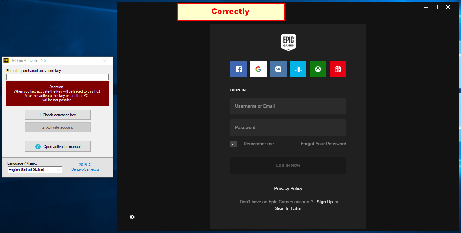This screenshot has height=233, width=461.
Task: Click 'Enter the purchased activation key' label
Action: point(33,71)
